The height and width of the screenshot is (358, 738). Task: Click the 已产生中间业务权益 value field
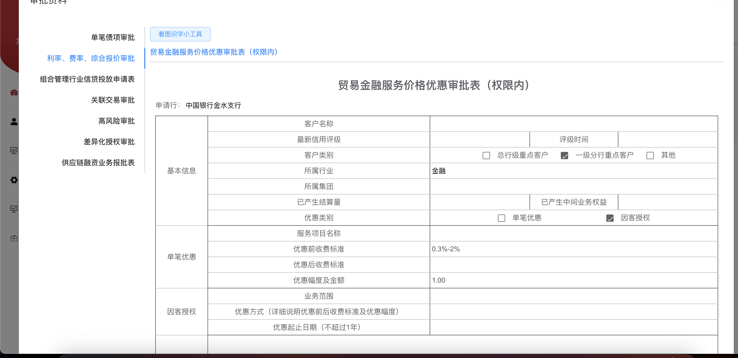click(x=668, y=202)
